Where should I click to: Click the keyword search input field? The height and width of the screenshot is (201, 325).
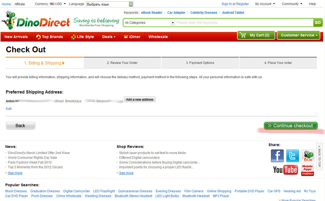click(x=244, y=23)
